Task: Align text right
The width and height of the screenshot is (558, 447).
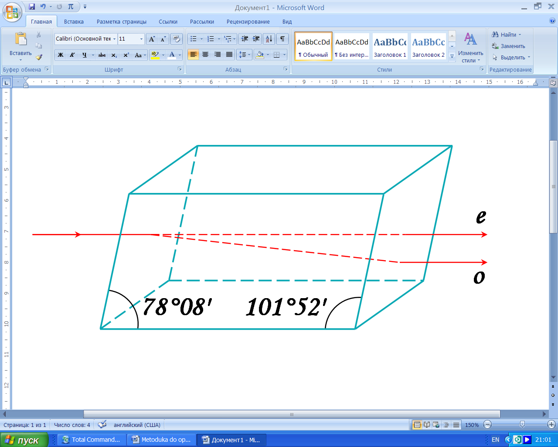Action: point(217,55)
